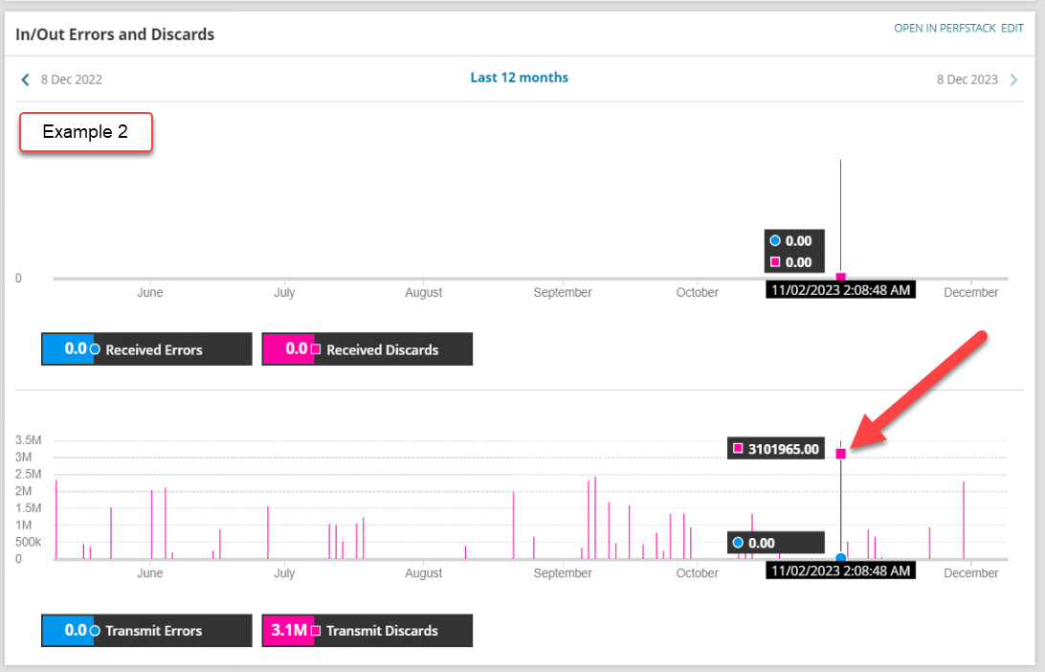Click the blue 0.0 Transmit Errors swatch

(x=67, y=631)
